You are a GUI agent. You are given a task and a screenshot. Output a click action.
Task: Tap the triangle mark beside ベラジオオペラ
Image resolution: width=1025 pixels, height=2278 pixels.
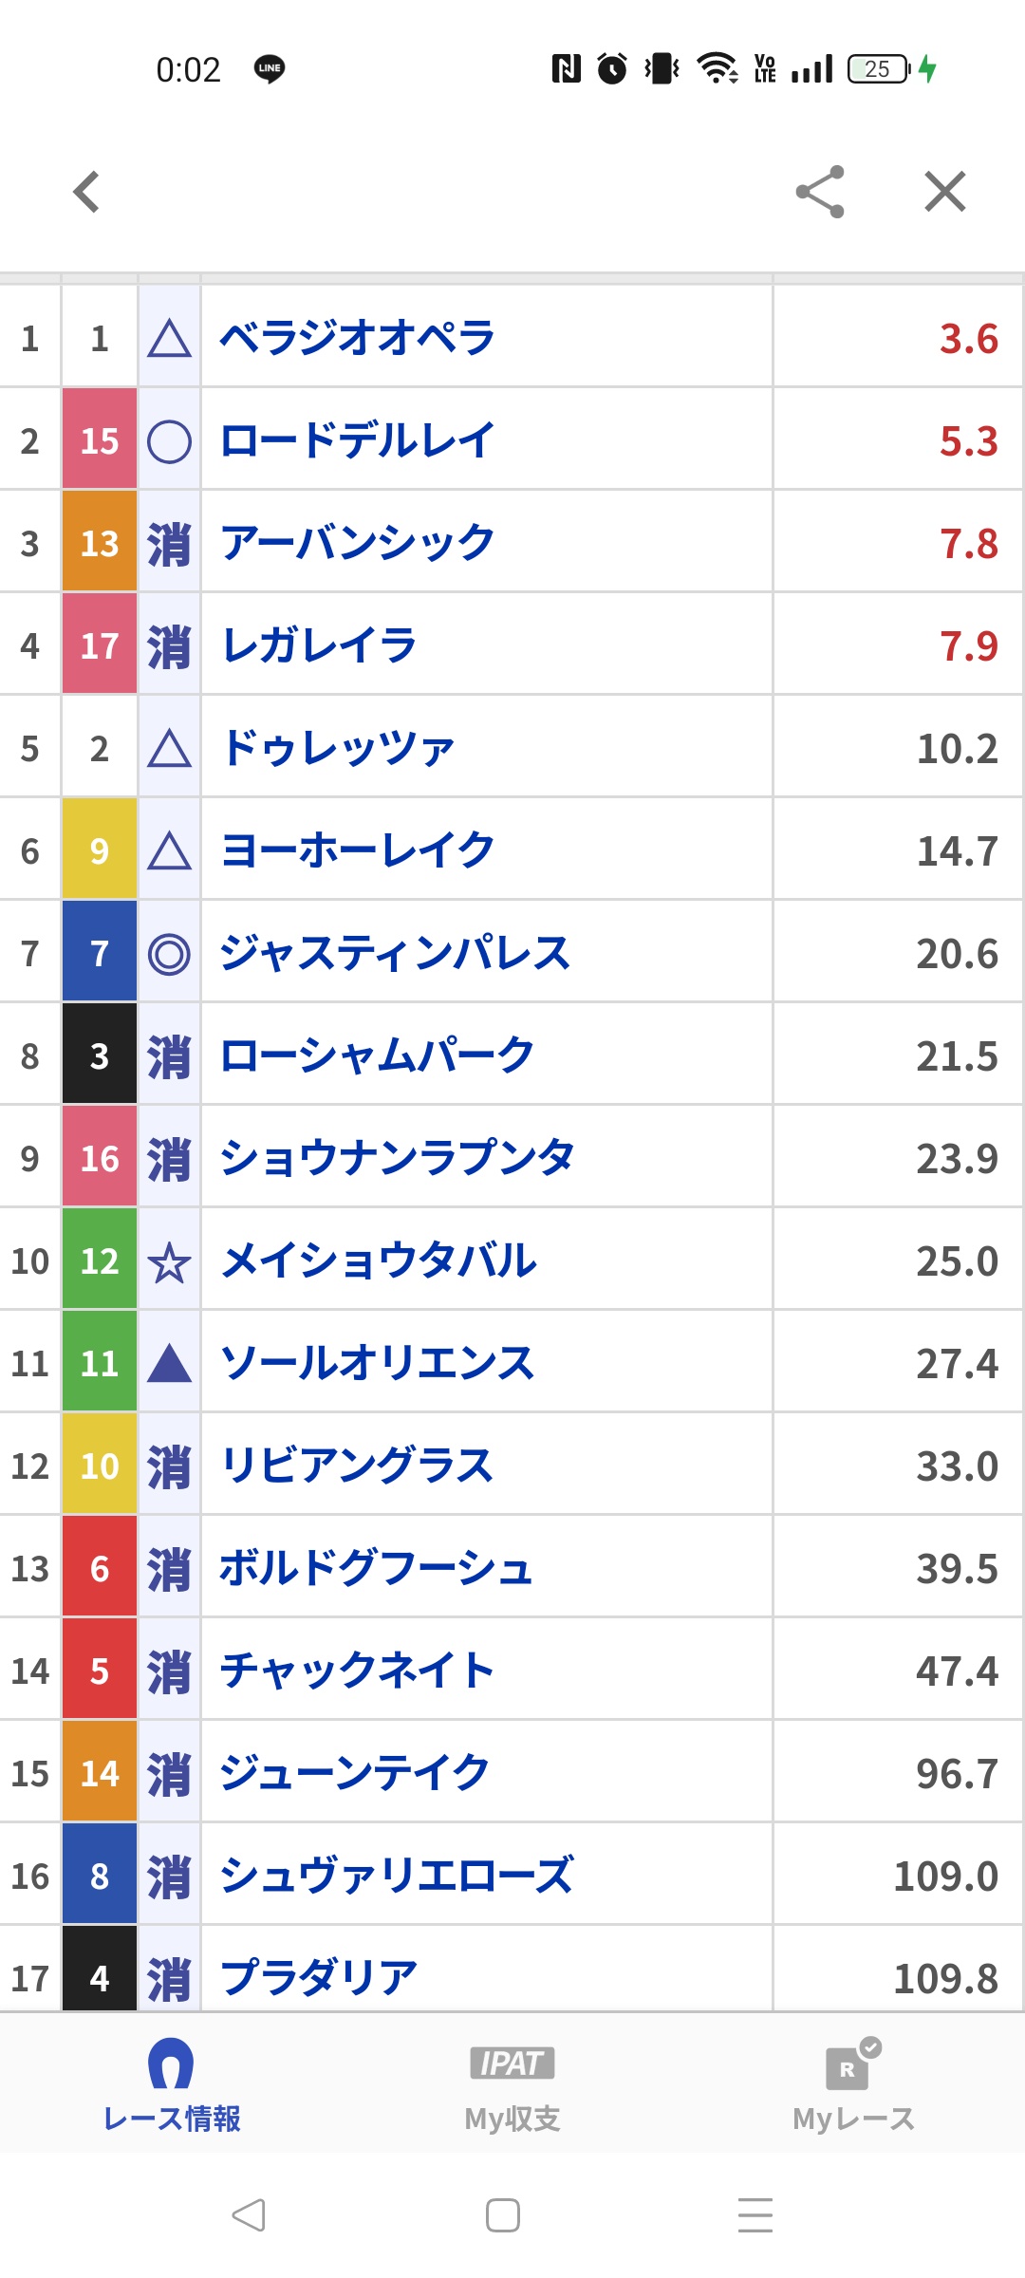click(169, 339)
